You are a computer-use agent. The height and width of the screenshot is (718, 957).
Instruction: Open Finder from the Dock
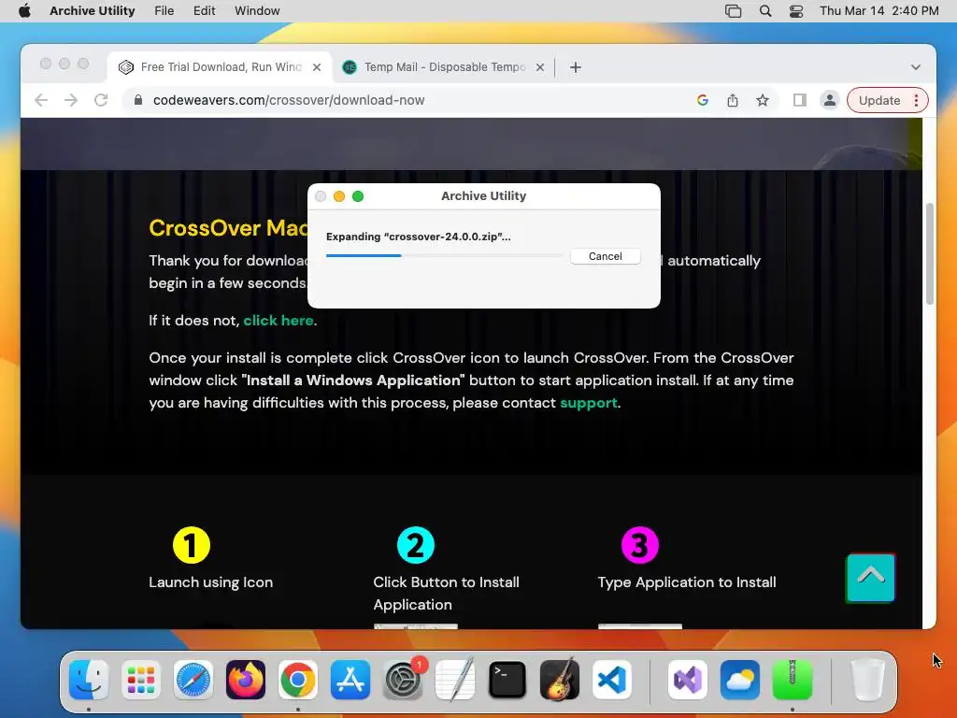pos(89,680)
